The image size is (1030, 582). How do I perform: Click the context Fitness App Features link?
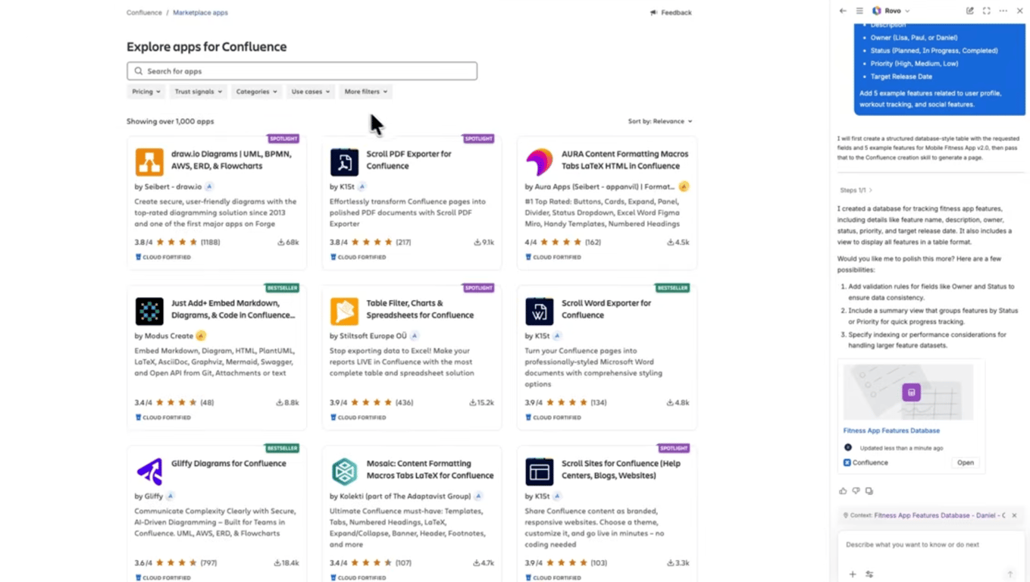[940, 515]
